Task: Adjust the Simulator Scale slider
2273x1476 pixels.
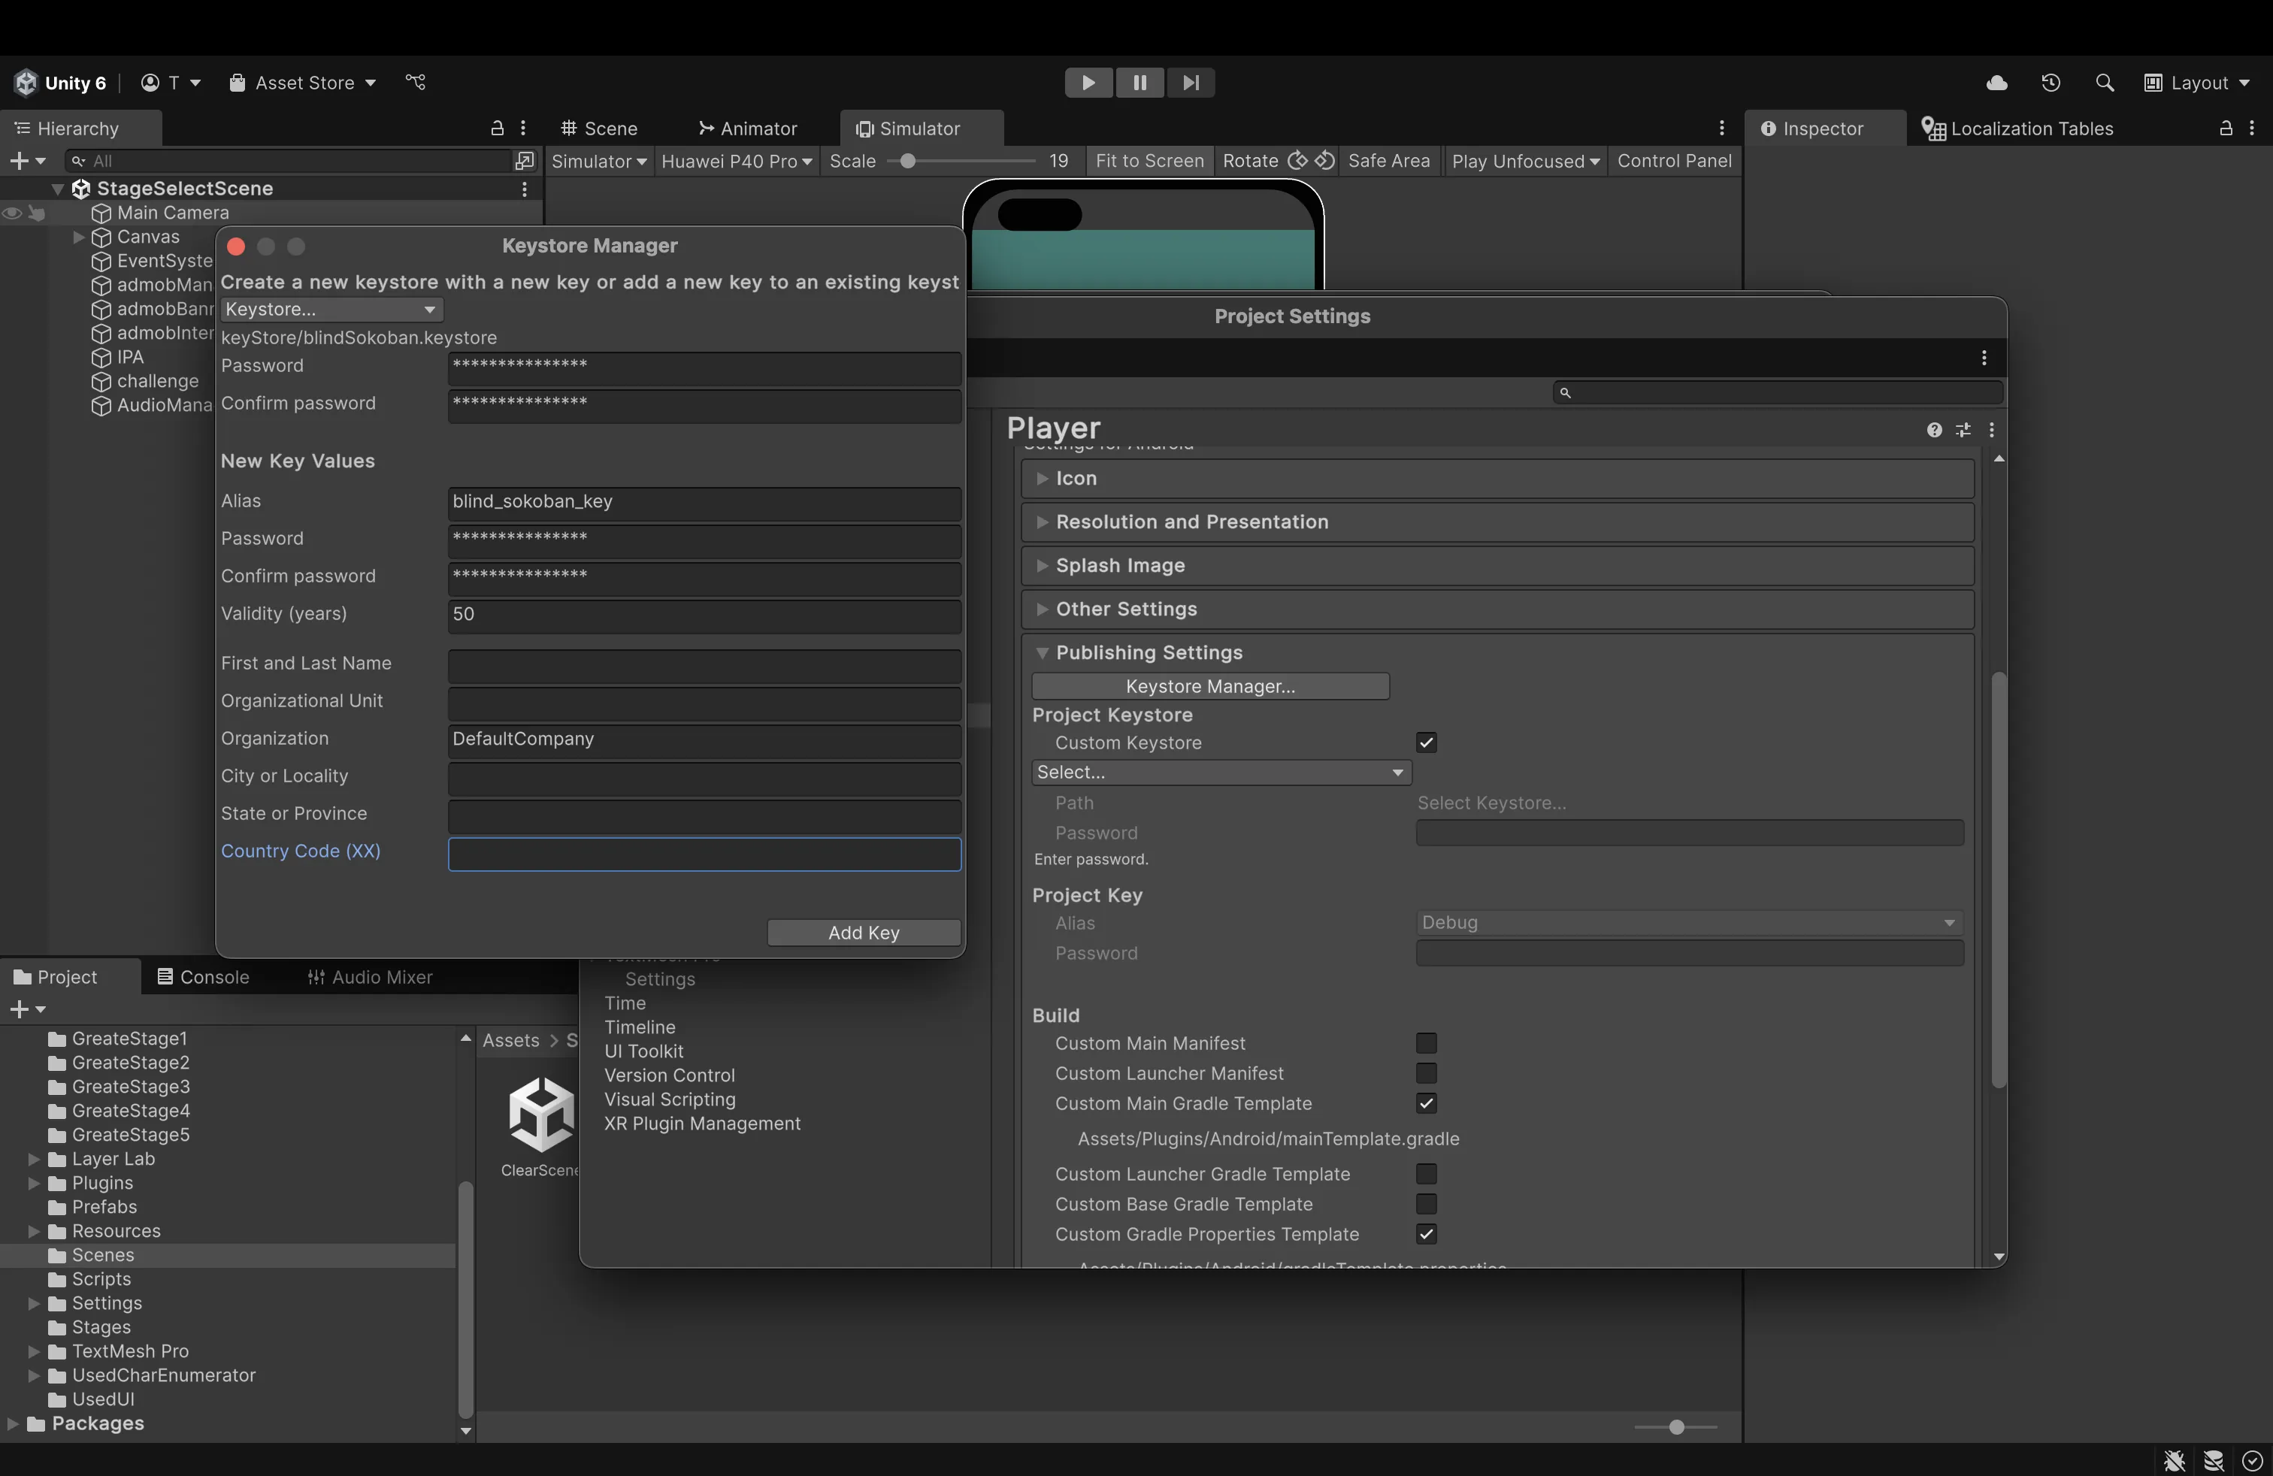Action: (908, 162)
